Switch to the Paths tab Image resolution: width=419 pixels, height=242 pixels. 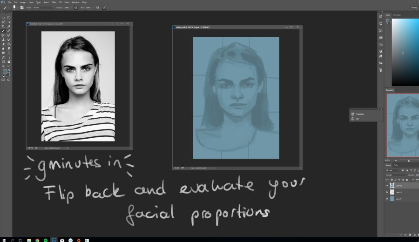[396, 165]
